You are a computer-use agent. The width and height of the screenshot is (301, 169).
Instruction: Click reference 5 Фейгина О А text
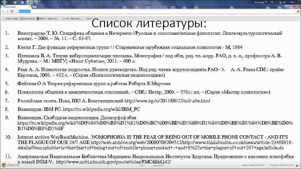coord(94,84)
